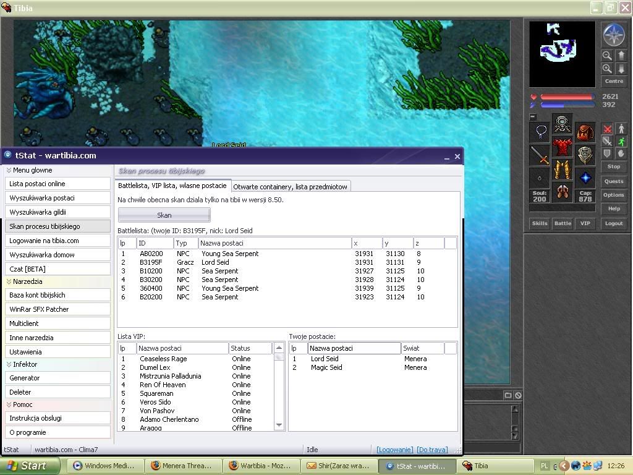Move the minimap one floor up

[621, 56]
